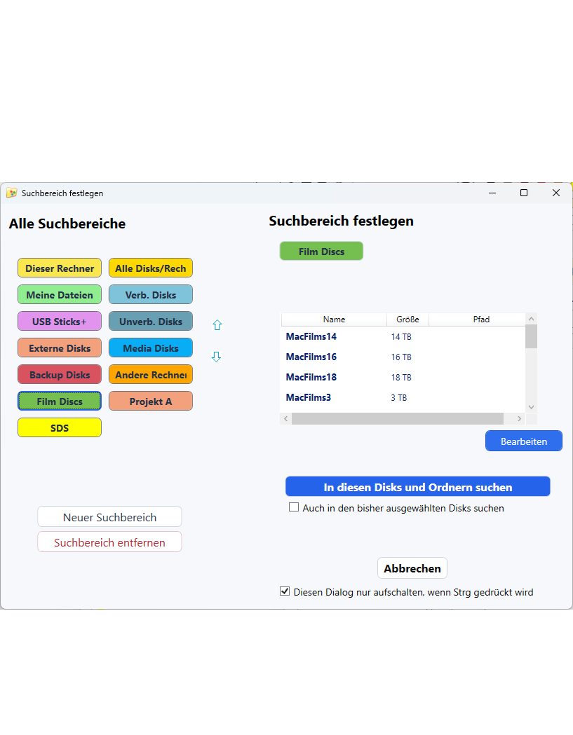Close the Suchbereich festlegen dialog
Screen dimensions: 573x735
556,193
